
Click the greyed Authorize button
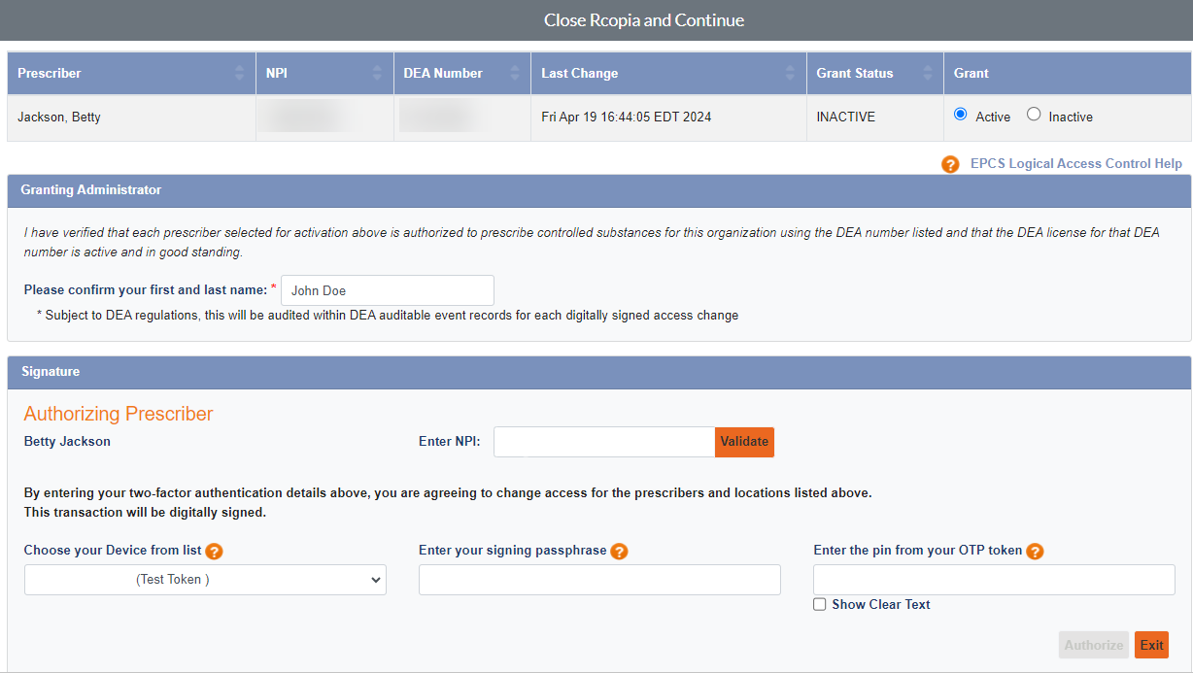point(1094,645)
